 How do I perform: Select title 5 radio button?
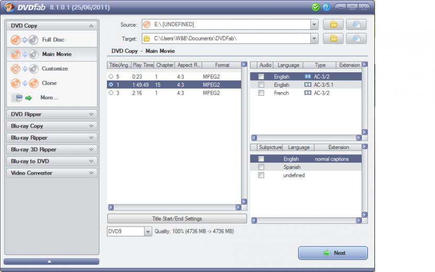click(x=111, y=76)
